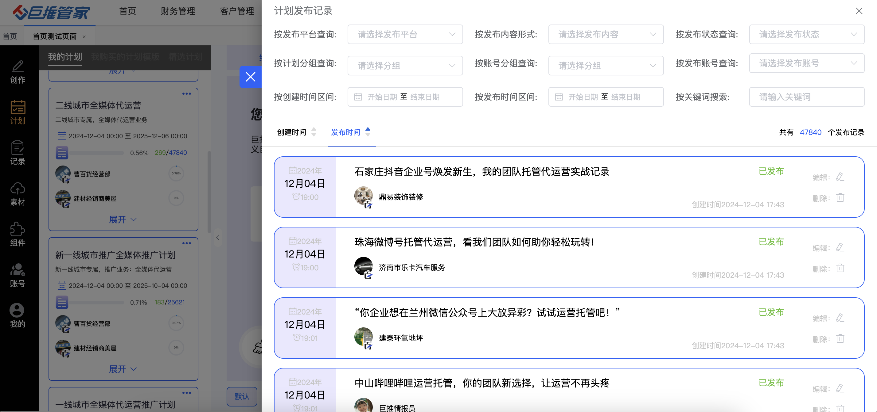Open the 请选择发布平台 dropdown
Screen dimensions: 877x412
(405, 34)
